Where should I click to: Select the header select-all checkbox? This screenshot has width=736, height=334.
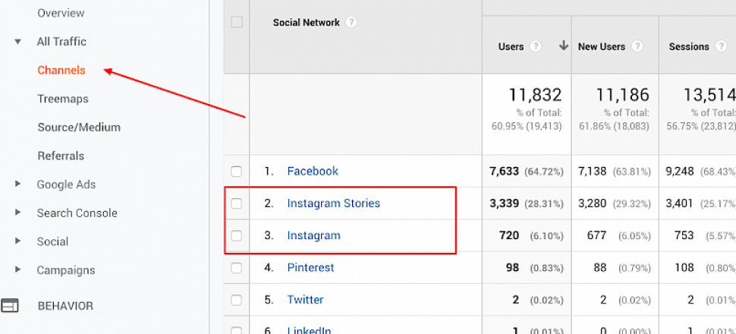(x=237, y=22)
